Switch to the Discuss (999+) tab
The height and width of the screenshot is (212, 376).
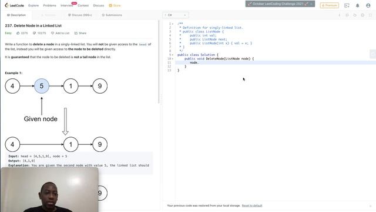80,15
